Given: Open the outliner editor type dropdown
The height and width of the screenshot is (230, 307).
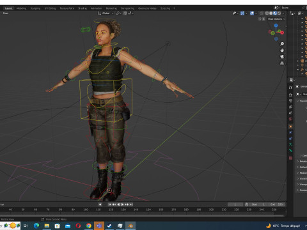Looking at the screenshot, I should [x=292, y=13].
